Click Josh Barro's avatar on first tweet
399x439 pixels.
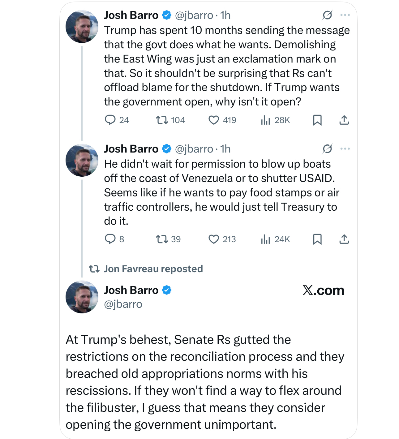(82, 26)
